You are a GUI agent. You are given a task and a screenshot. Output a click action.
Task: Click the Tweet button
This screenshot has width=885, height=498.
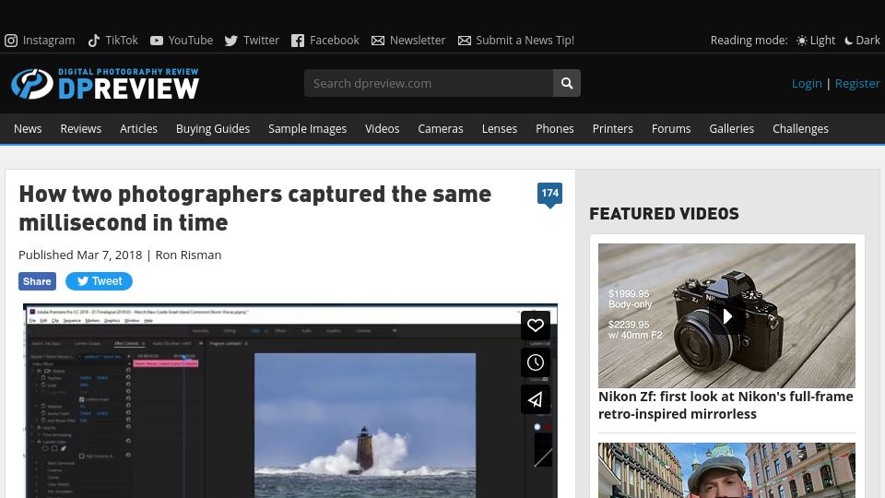[x=99, y=281]
